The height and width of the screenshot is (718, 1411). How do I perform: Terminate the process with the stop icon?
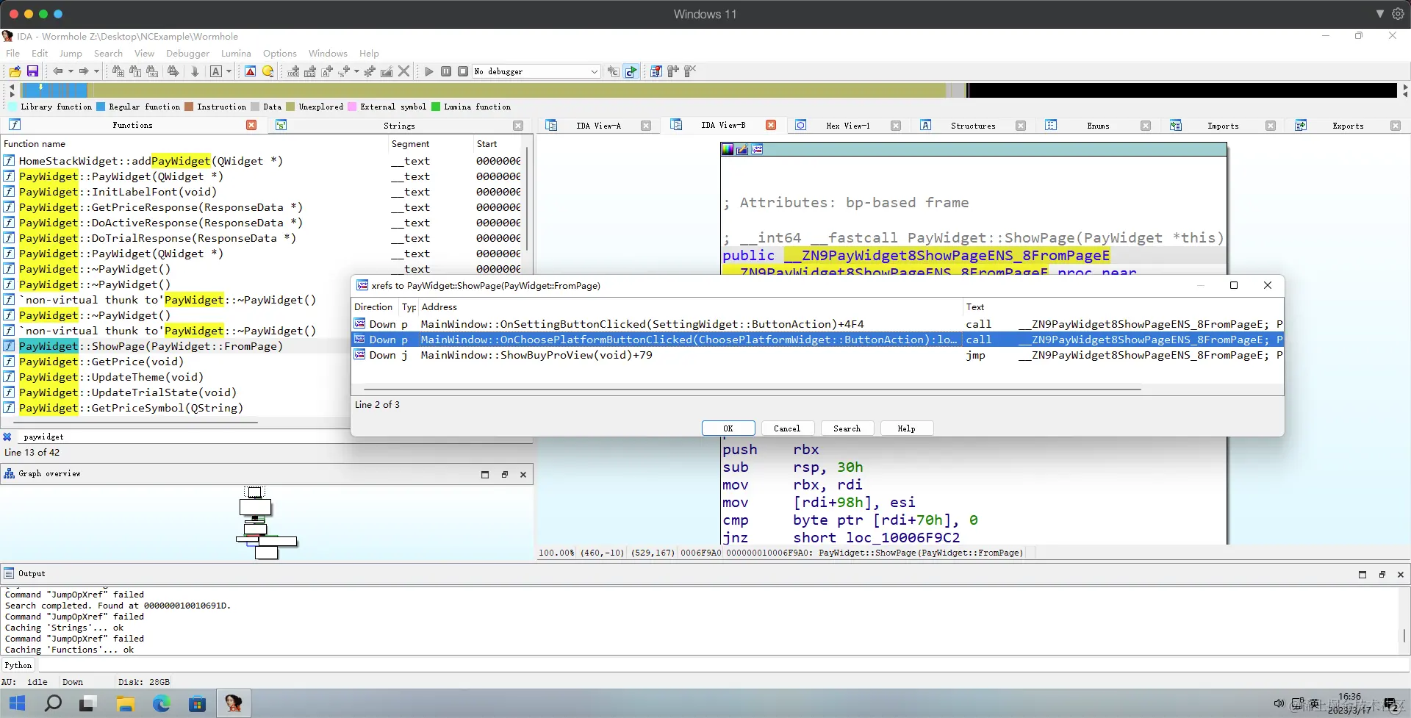pyautogui.click(x=463, y=71)
